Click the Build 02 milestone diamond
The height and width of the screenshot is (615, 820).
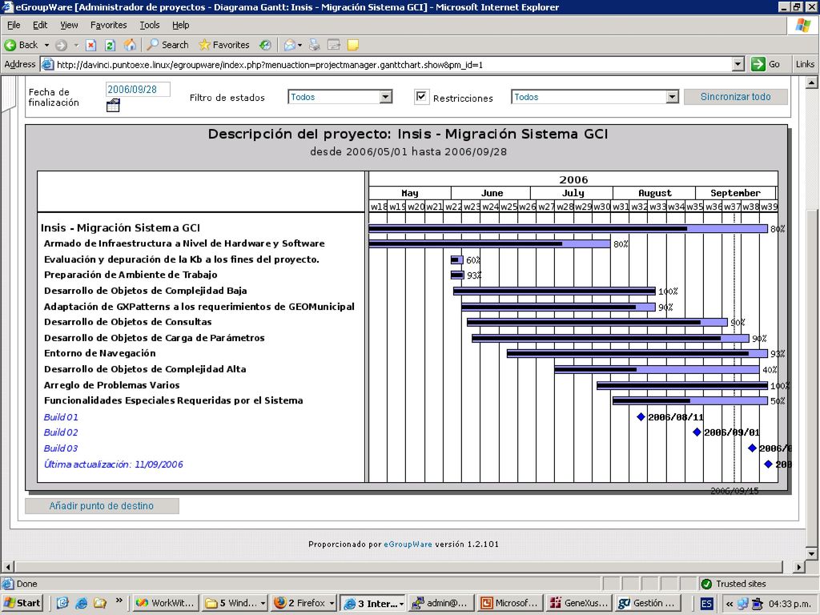[697, 432]
